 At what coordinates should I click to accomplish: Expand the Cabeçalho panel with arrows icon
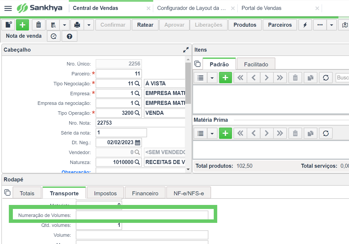coord(186,50)
